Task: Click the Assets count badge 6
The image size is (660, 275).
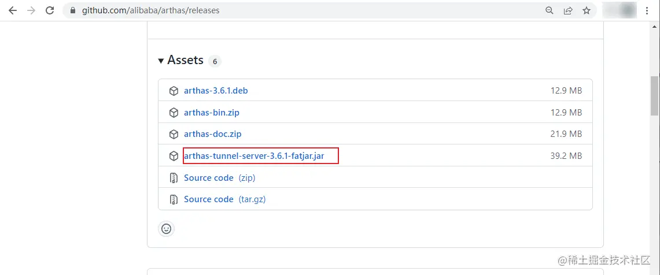Action: click(x=215, y=61)
